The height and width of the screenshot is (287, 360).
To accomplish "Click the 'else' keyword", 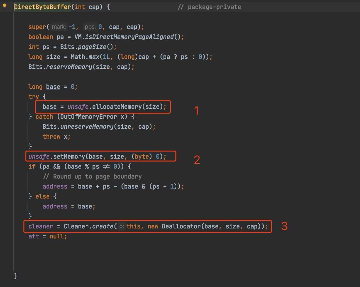I will (x=43, y=197).
